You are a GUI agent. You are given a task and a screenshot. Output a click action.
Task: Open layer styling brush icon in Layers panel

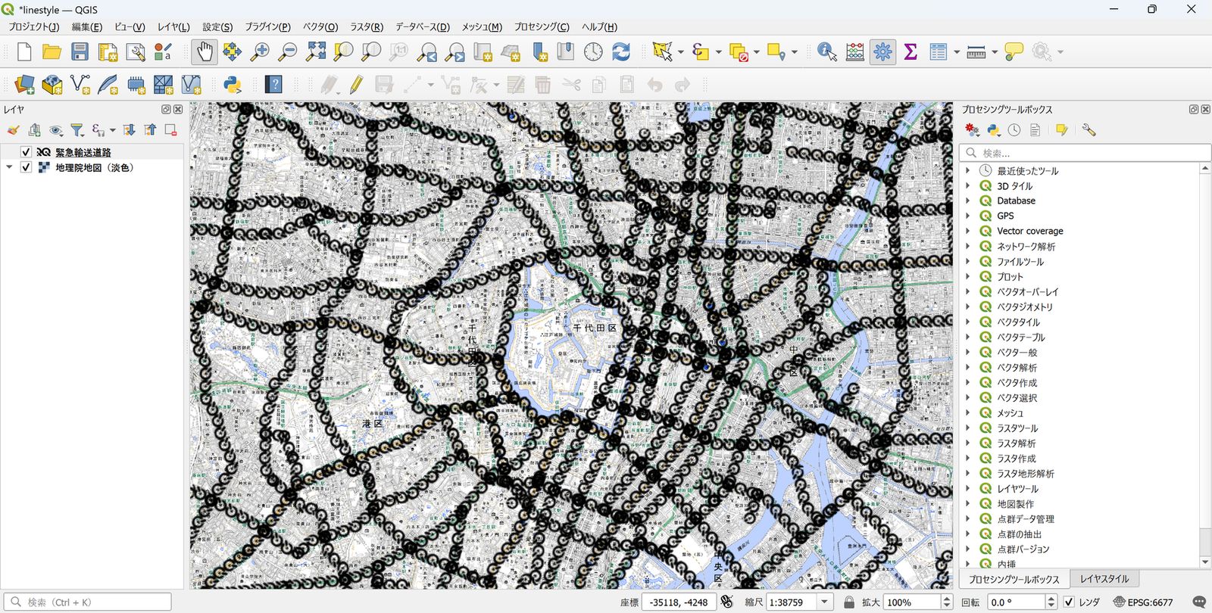[x=14, y=130]
